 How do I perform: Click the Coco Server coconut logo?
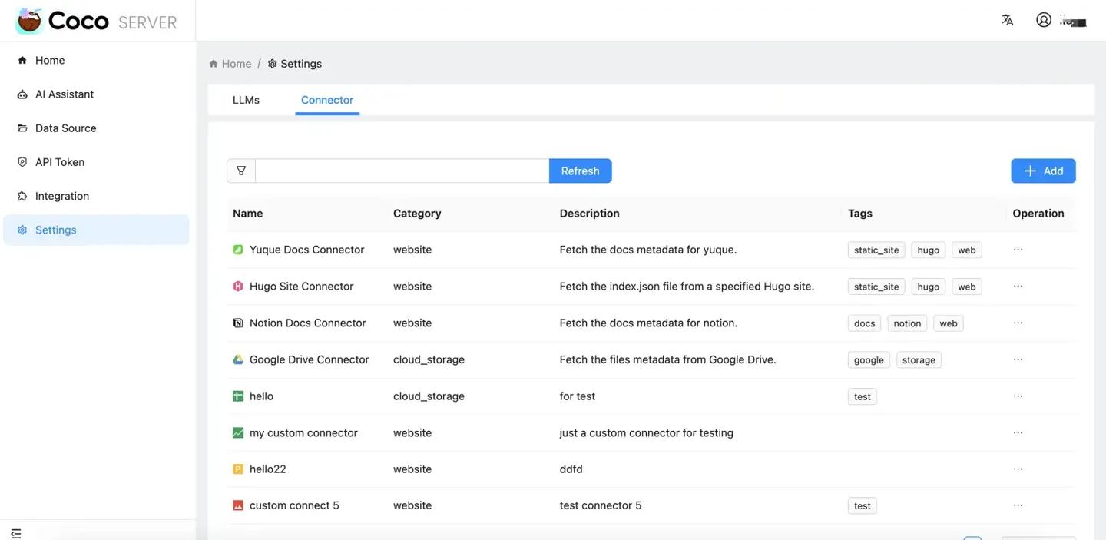click(x=29, y=21)
